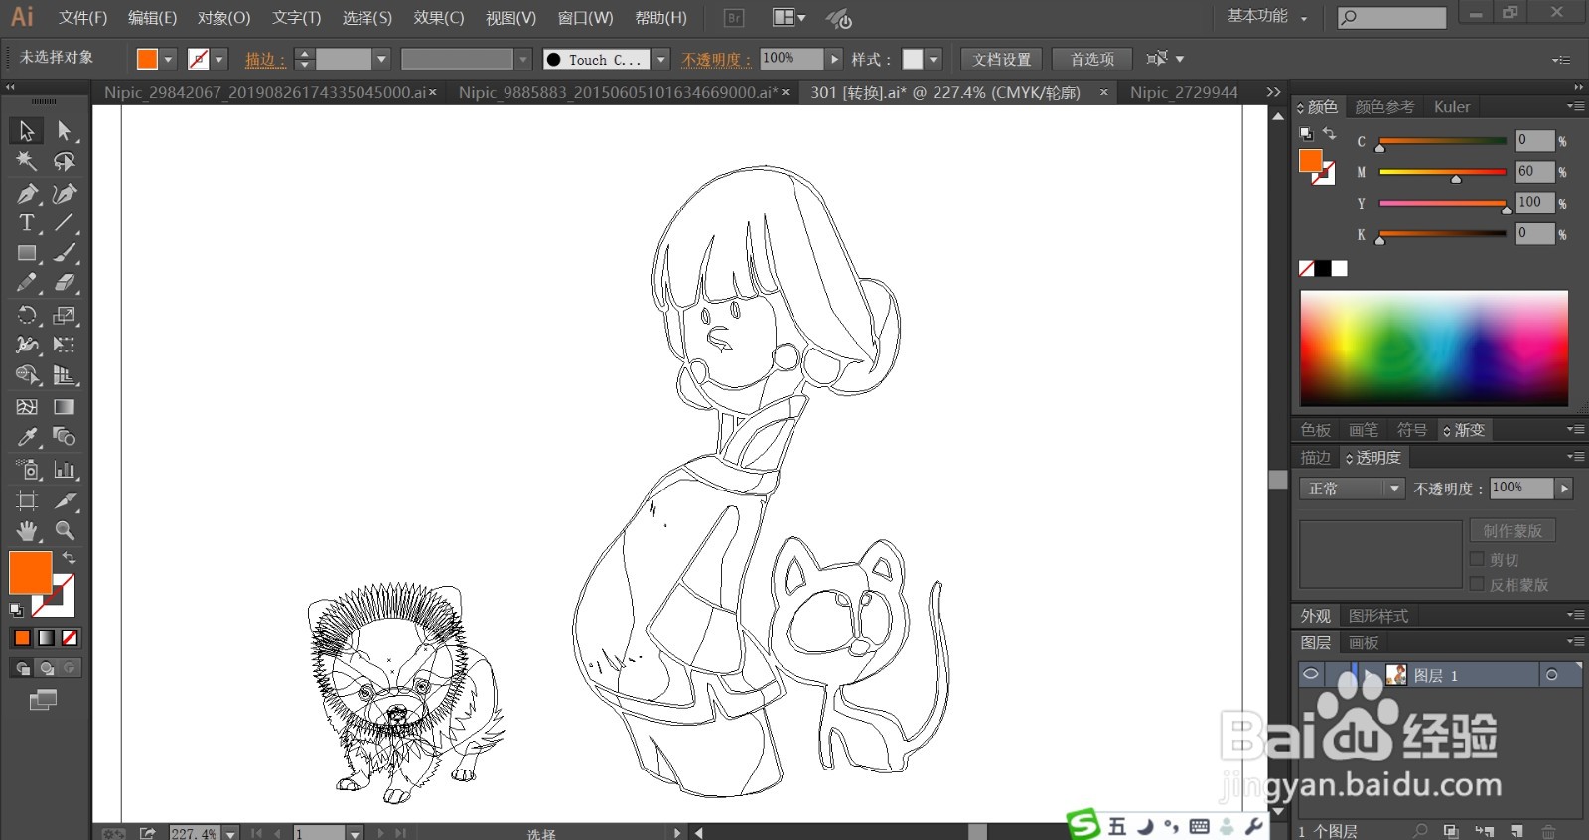The image size is (1589, 840).
Task: Select the Magic Wand tool
Action: tap(27, 161)
